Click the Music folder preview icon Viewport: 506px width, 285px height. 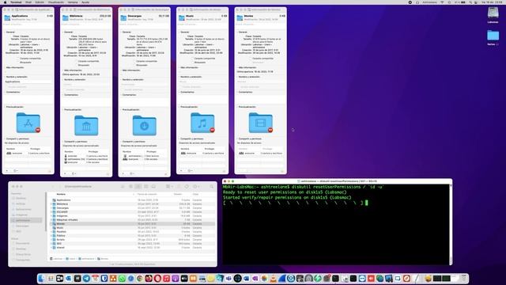pyautogui.click(x=202, y=123)
